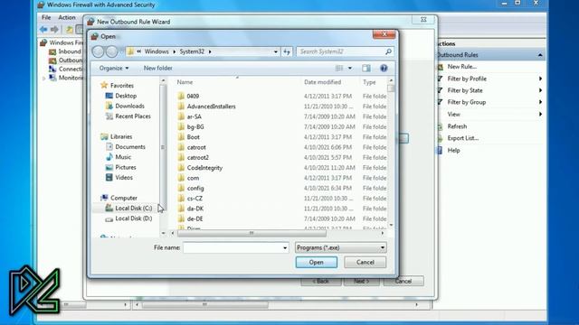579x325 pixels.
Task: Click Refresh in the Actions pane
Action: (x=457, y=126)
